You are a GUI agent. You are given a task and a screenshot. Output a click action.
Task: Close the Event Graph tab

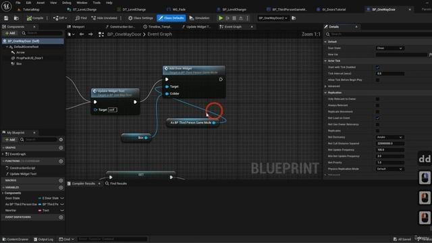click(252, 27)
